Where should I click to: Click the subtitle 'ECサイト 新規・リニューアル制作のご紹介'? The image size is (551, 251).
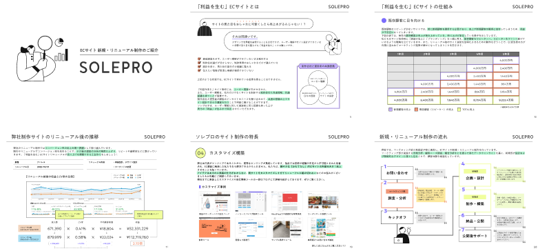118,50
